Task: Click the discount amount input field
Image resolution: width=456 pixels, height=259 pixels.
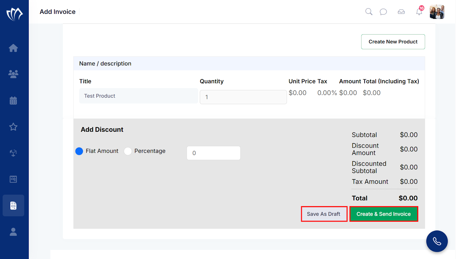Action: pos(213,153)
